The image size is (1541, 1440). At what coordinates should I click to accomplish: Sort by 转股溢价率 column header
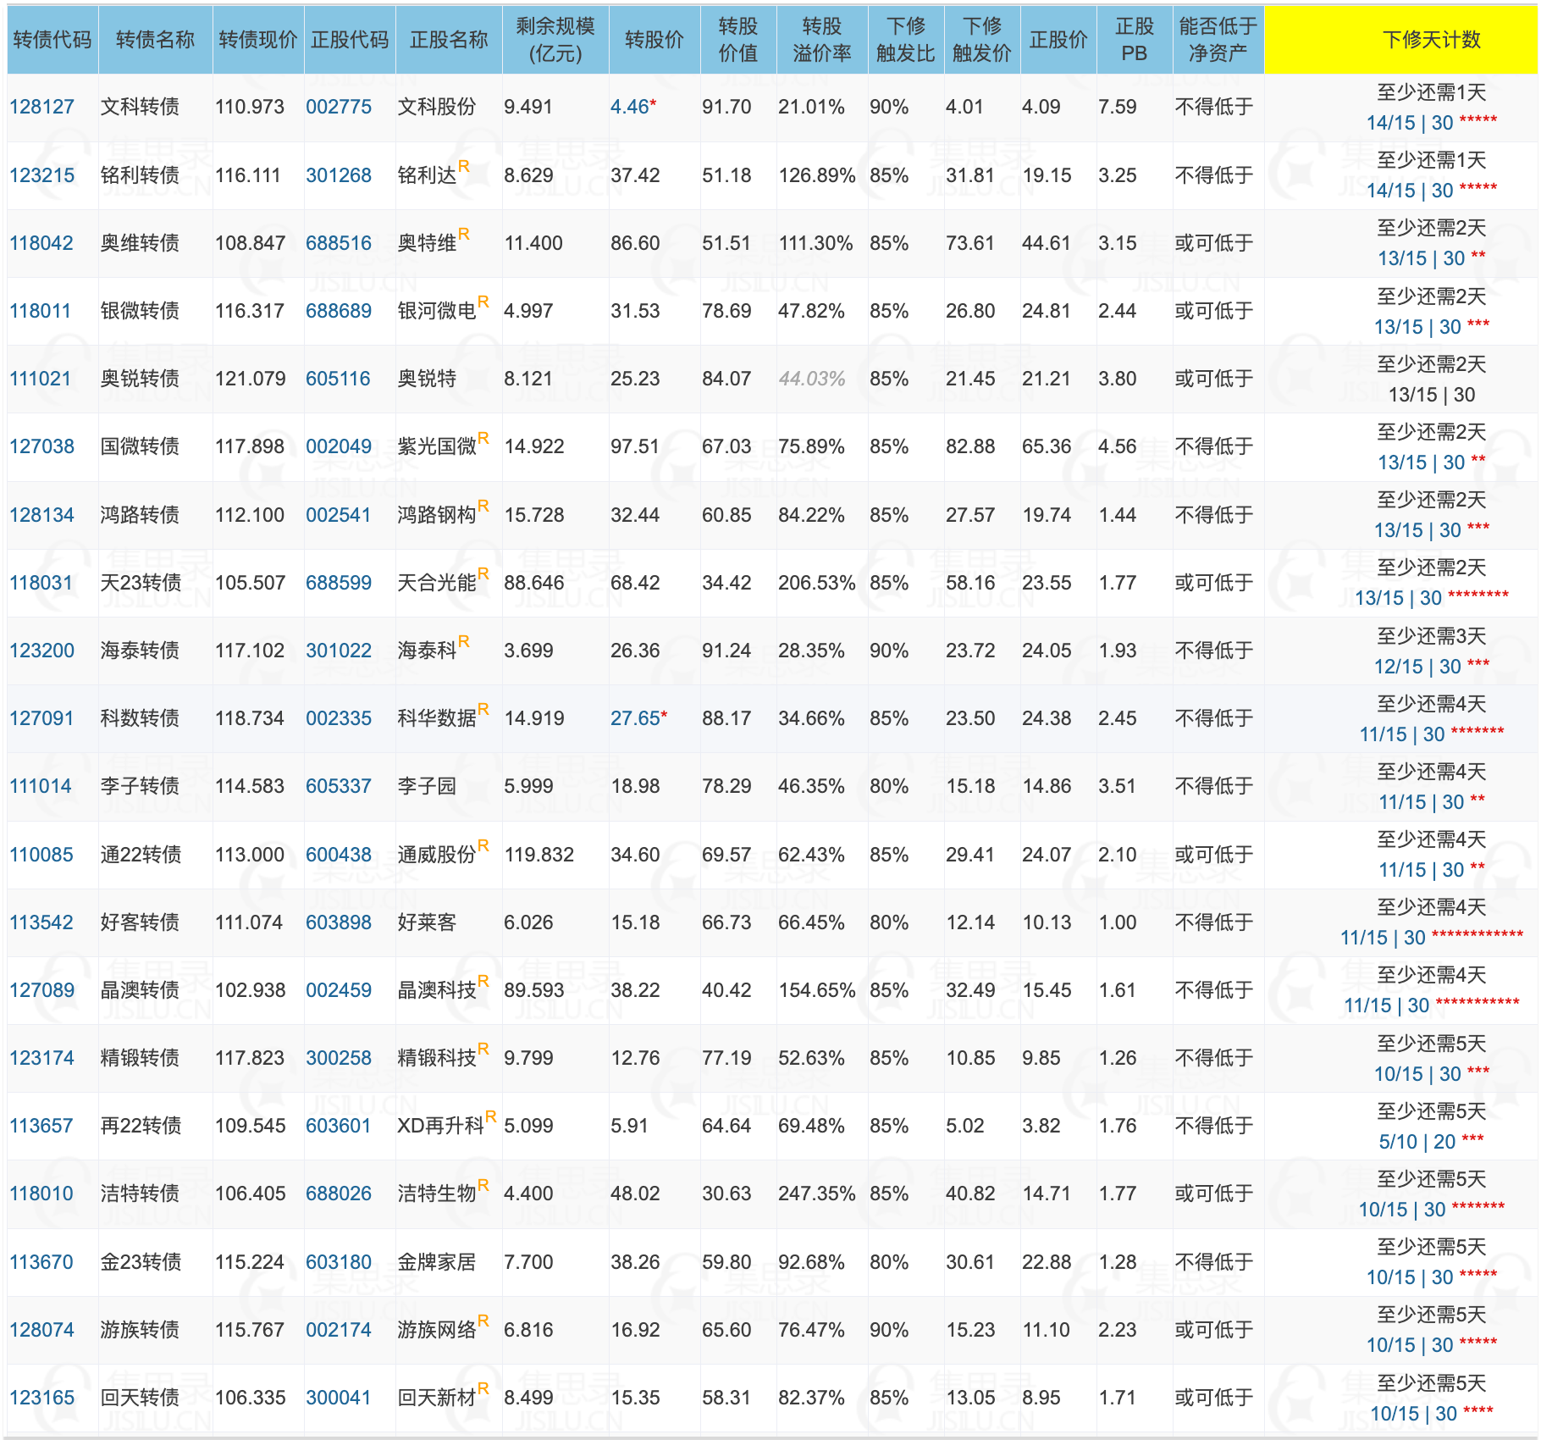821,40
